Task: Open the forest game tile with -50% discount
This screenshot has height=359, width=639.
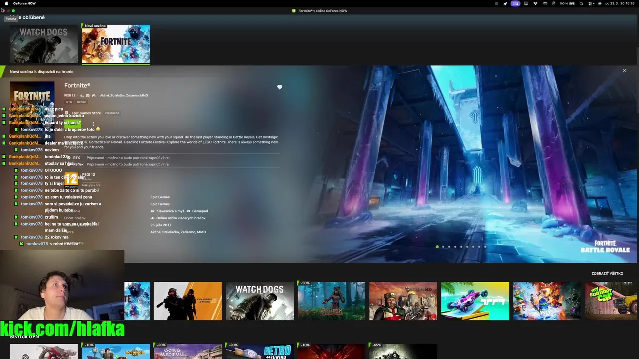Action: point(331,301)
